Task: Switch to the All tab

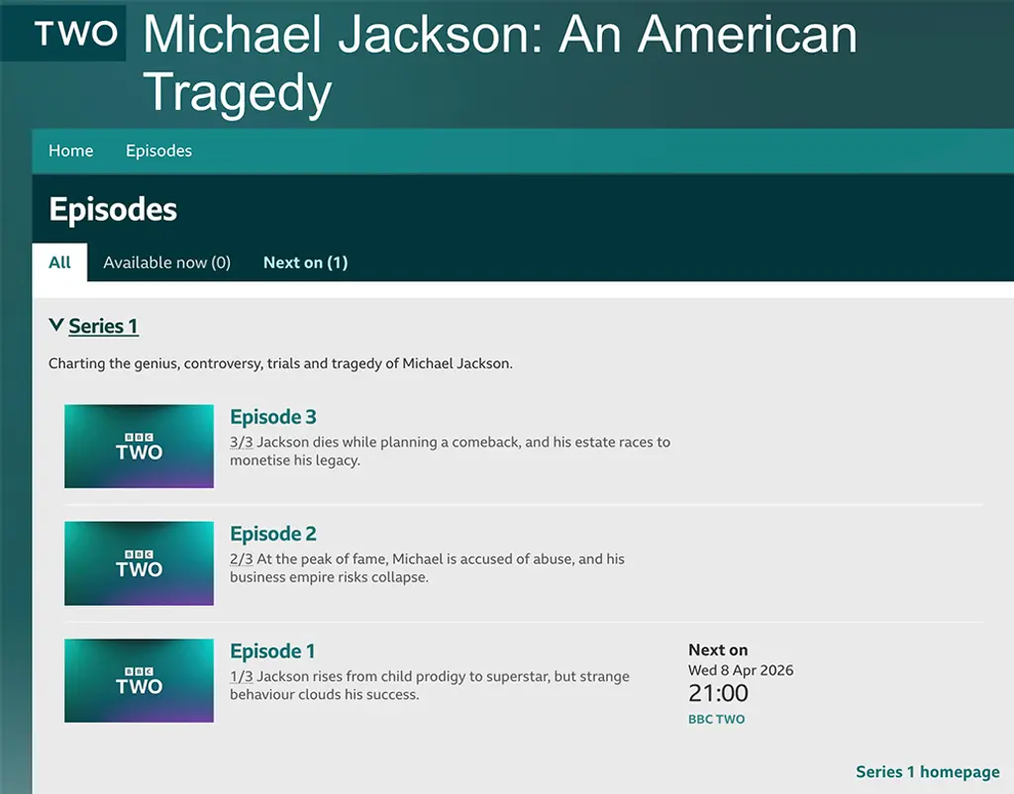Action: point(59,262)
